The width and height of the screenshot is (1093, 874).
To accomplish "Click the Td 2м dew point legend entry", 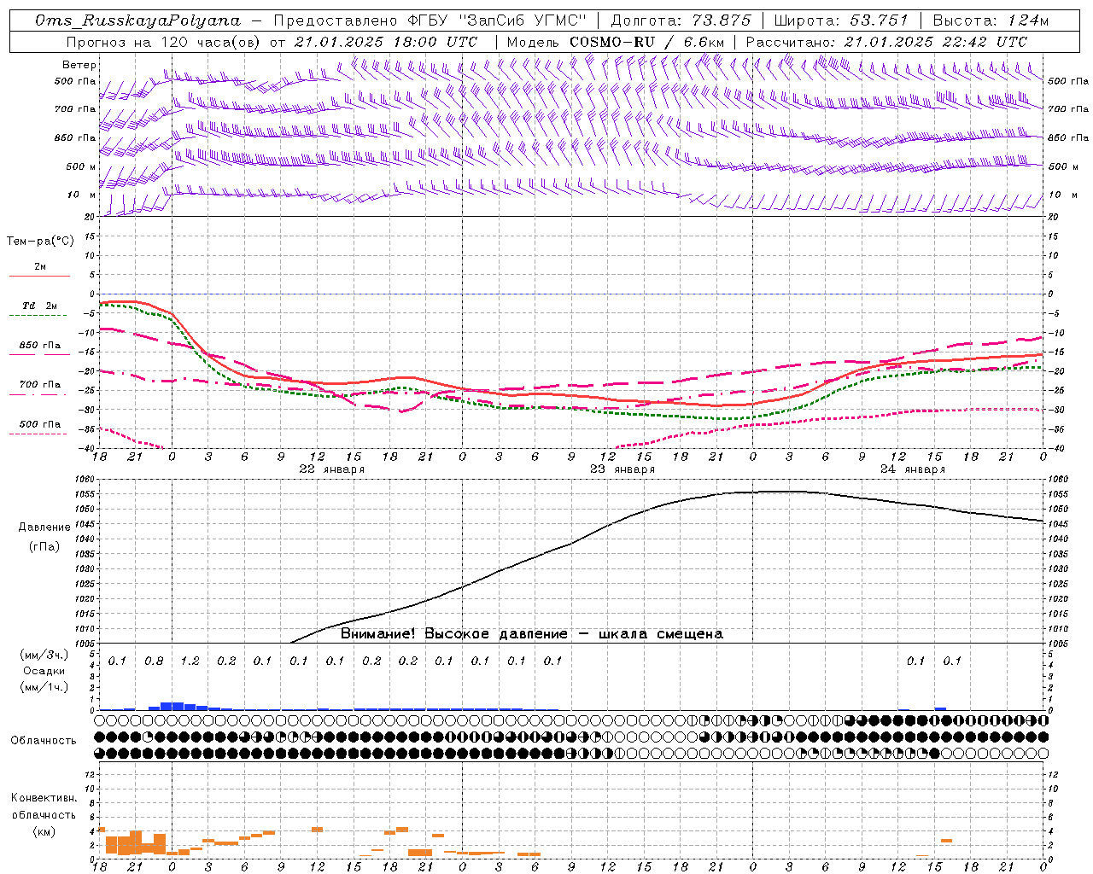I will tap(40, 306).
